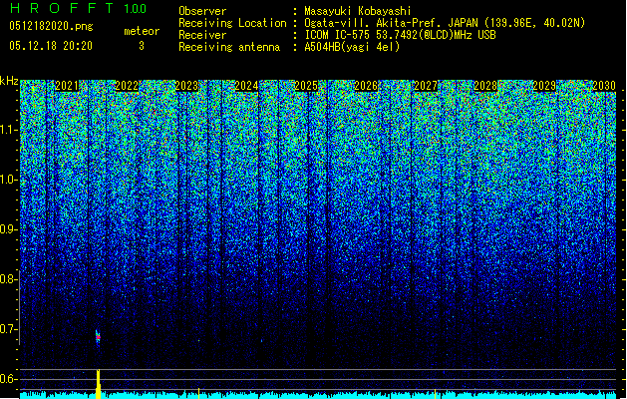Image resolution: width=627 pixels, height=399 pixels.
Task: Click the small yellow tick below 2023
Action: (198, 393)
